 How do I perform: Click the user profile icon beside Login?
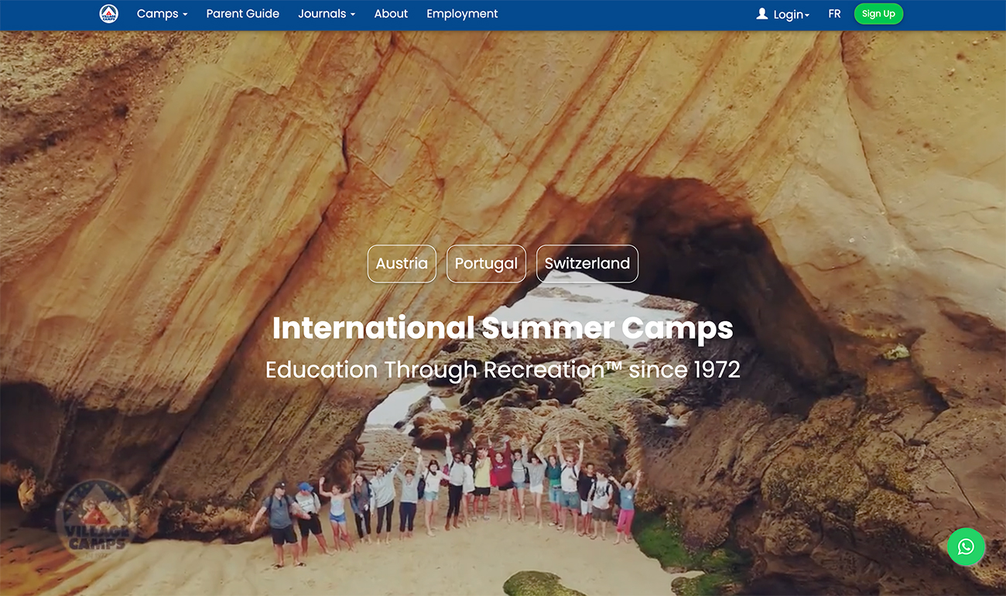point(762,14)
